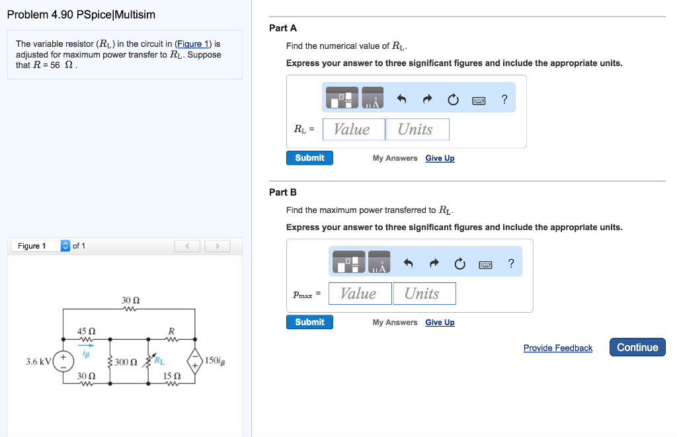Click Give Up for Part A
The image size is (677, 437).
tap(440, 158)
